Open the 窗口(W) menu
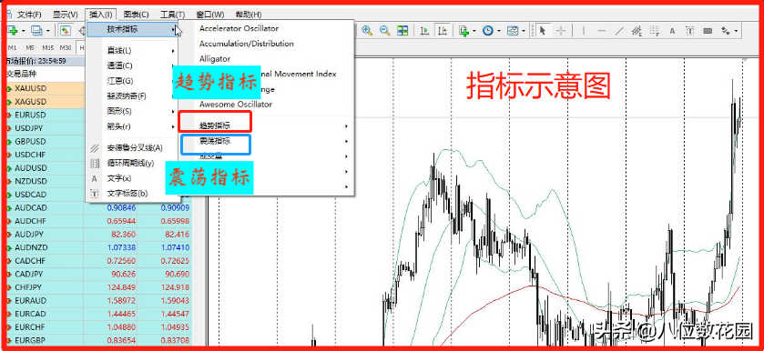 tap(210, 15)
